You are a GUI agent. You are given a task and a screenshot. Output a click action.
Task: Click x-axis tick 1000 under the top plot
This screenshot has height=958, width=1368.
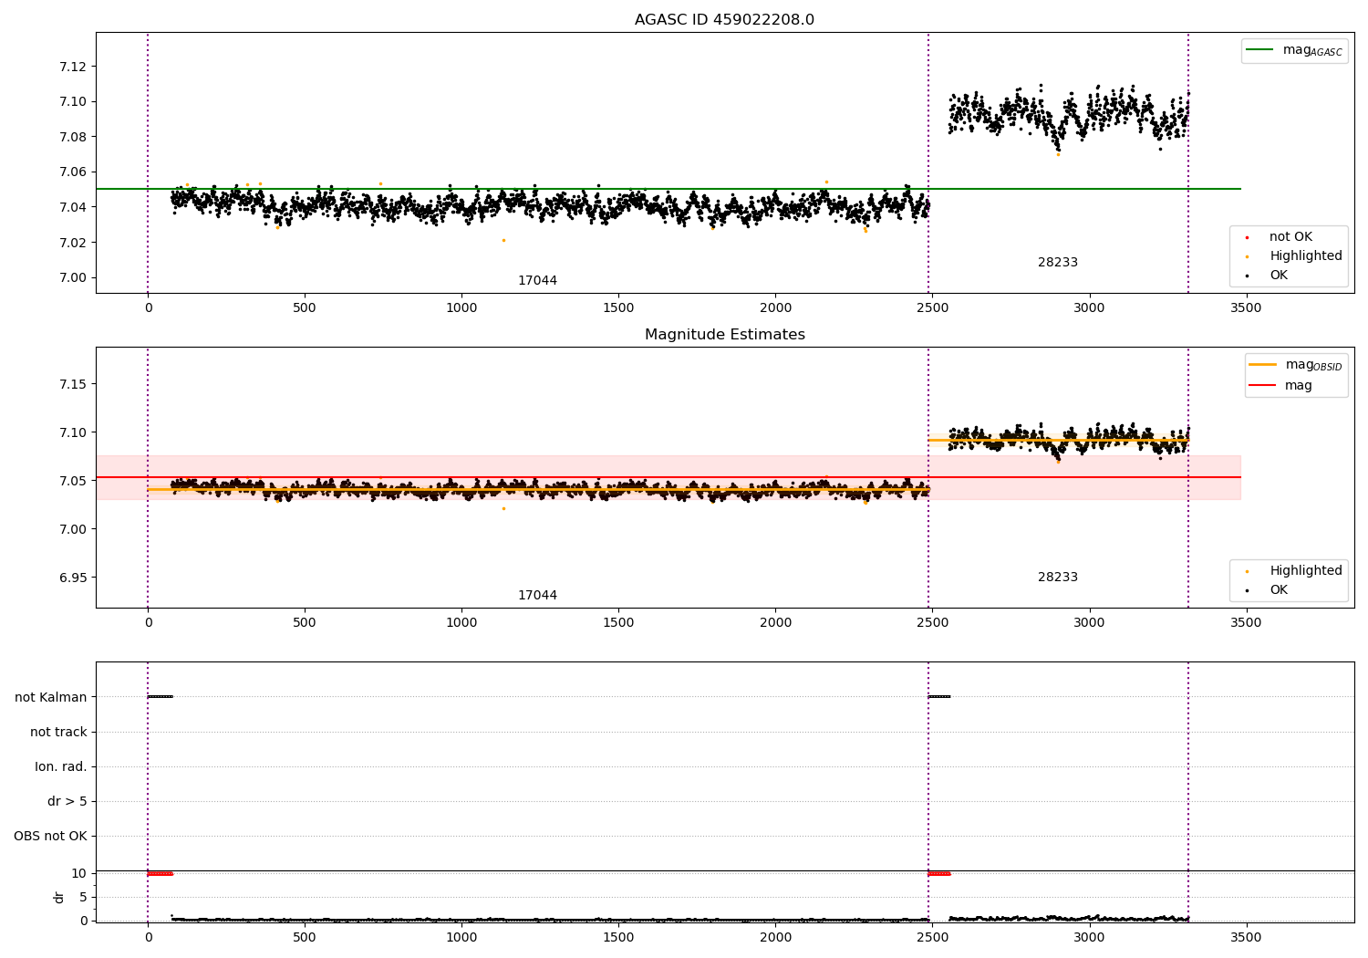[461, 308]
